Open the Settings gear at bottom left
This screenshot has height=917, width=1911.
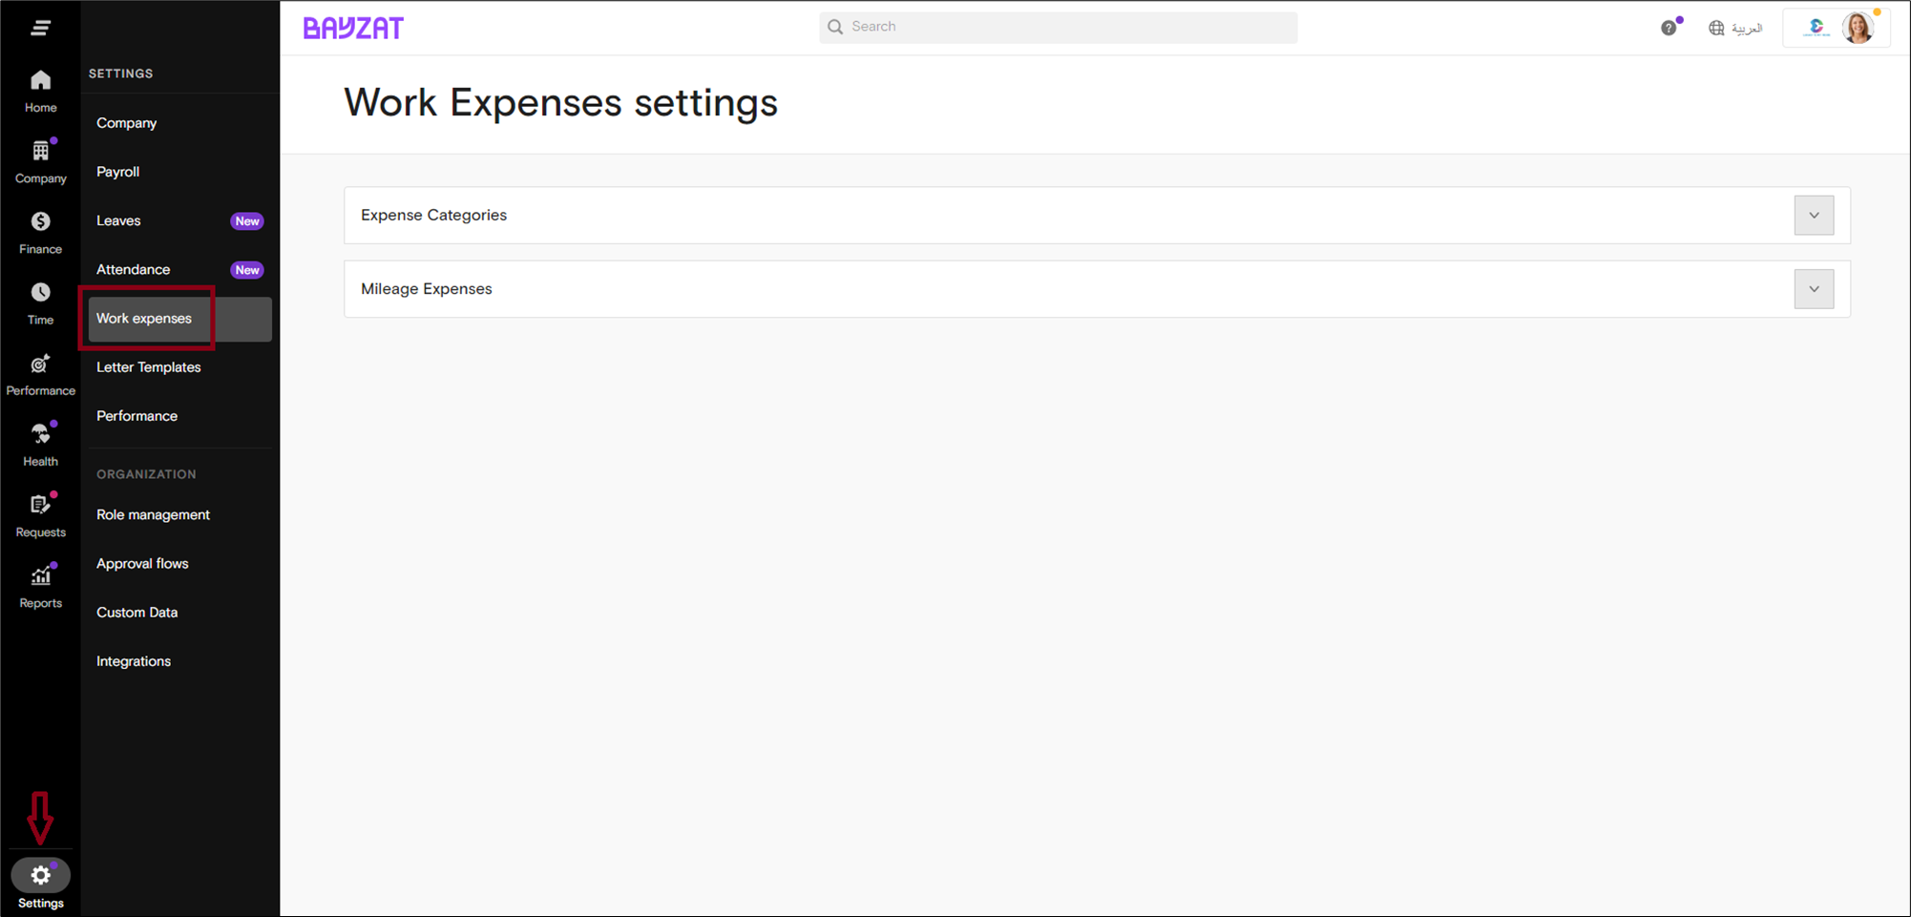tap(40, 875)
